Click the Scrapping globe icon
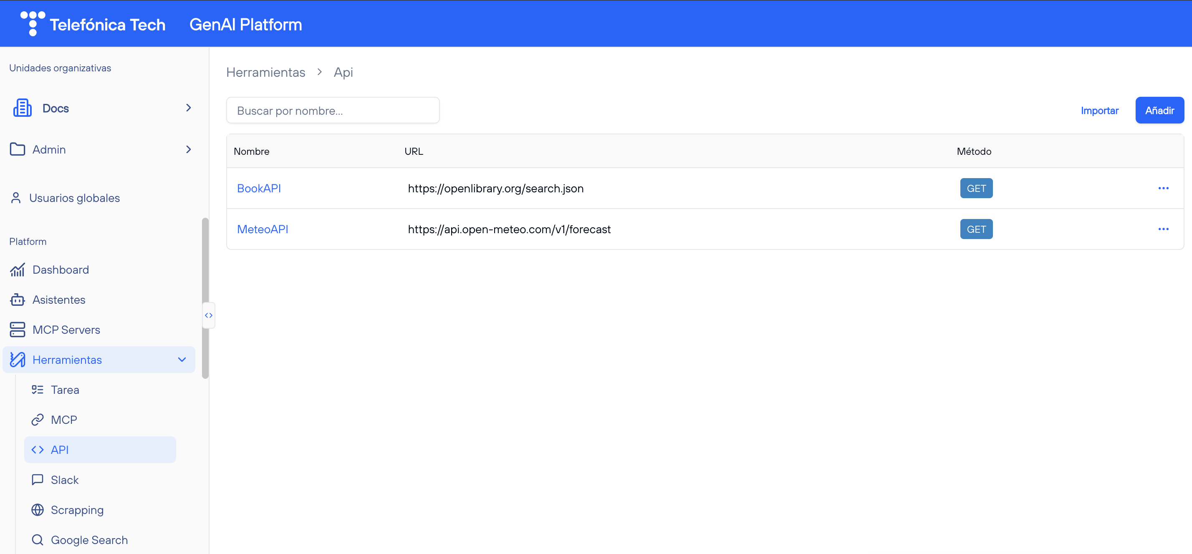This screenshot has width=1192, height=554. pos(38,510)
